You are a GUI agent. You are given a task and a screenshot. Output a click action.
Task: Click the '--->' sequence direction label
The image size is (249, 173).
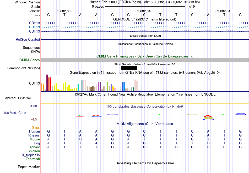[37, 15]
